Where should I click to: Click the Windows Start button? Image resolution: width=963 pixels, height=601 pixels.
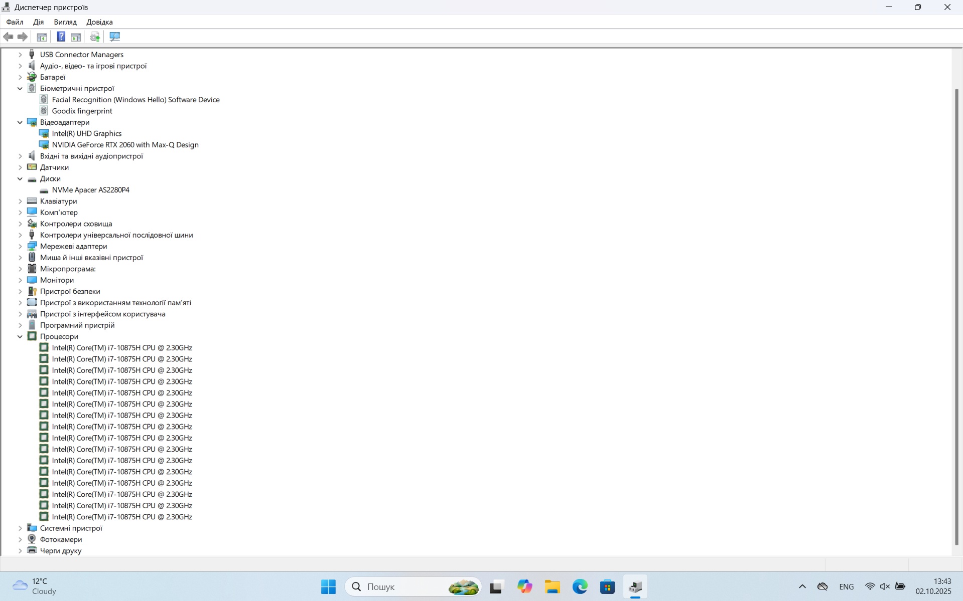[328, 586]
